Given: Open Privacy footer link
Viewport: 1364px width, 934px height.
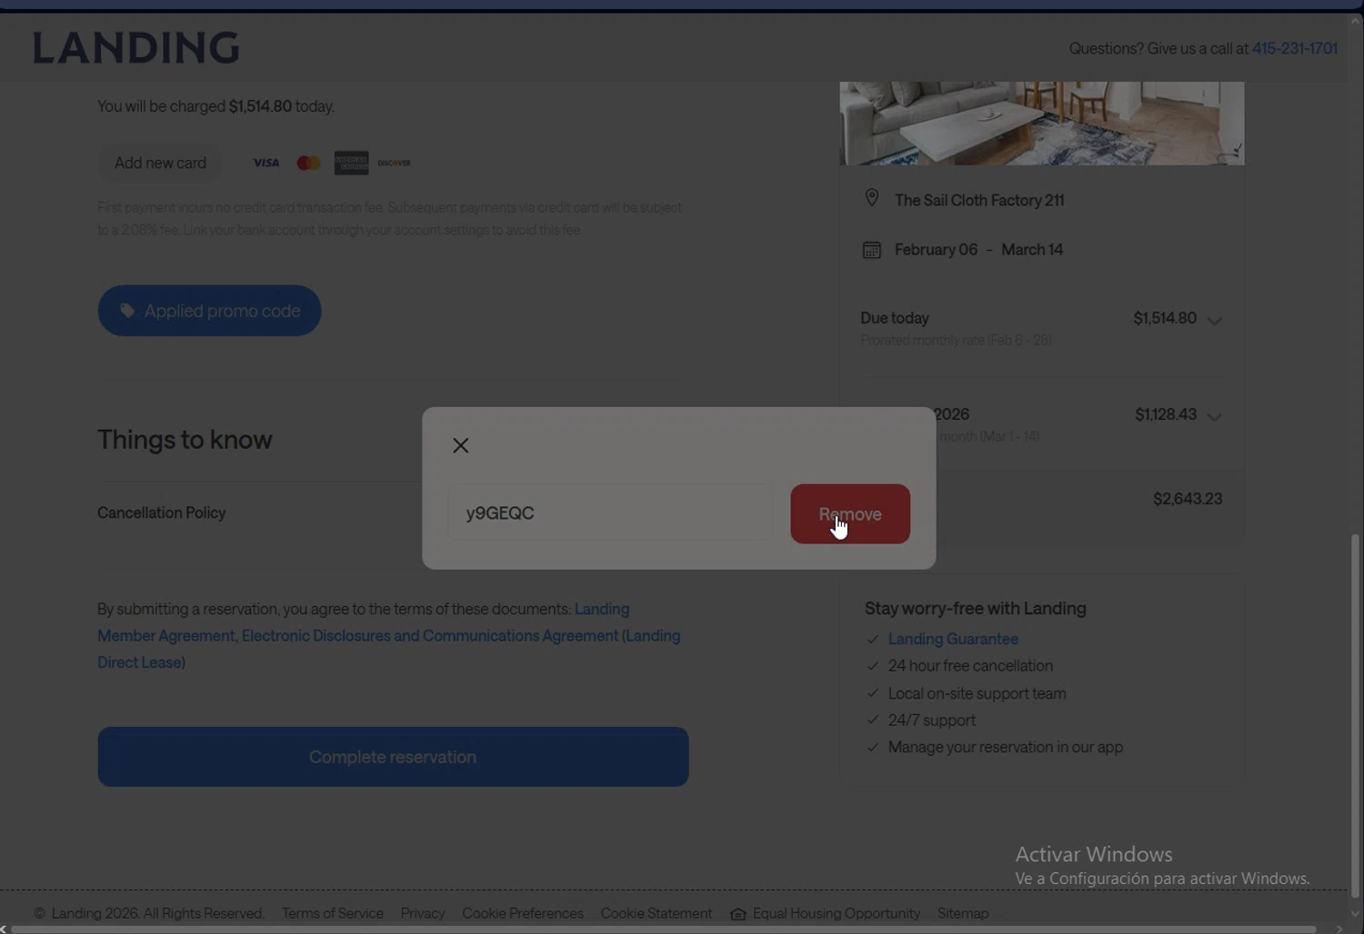Looking at the screenshot, I should [423, 913].
